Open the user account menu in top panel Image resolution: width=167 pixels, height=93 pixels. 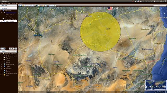159,1
